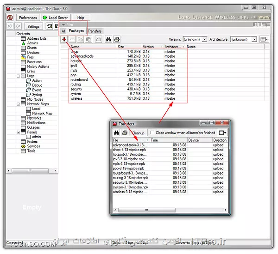
Task: Click the Local Server button
Action: coord(56,18)
